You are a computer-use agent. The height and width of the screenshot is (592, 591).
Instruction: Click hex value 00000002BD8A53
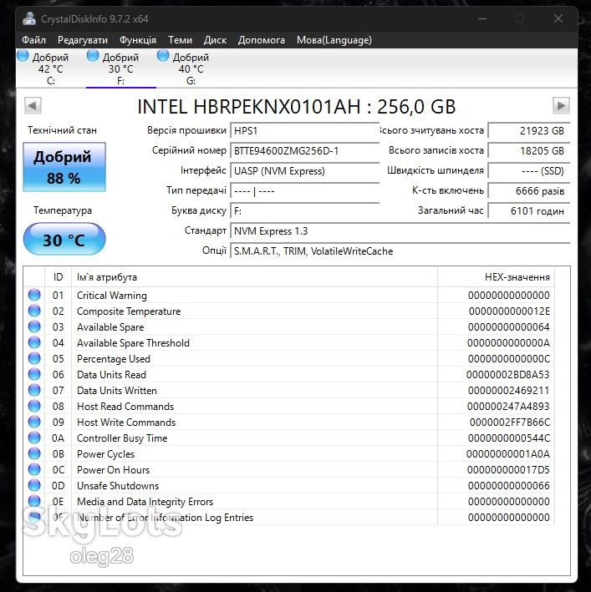click(x=508, y=375)
